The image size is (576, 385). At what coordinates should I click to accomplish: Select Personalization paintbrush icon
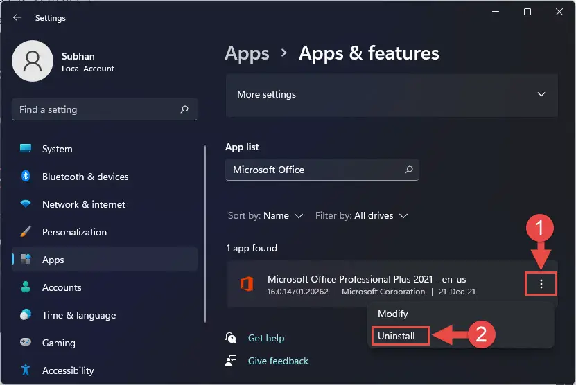(26, 231)
